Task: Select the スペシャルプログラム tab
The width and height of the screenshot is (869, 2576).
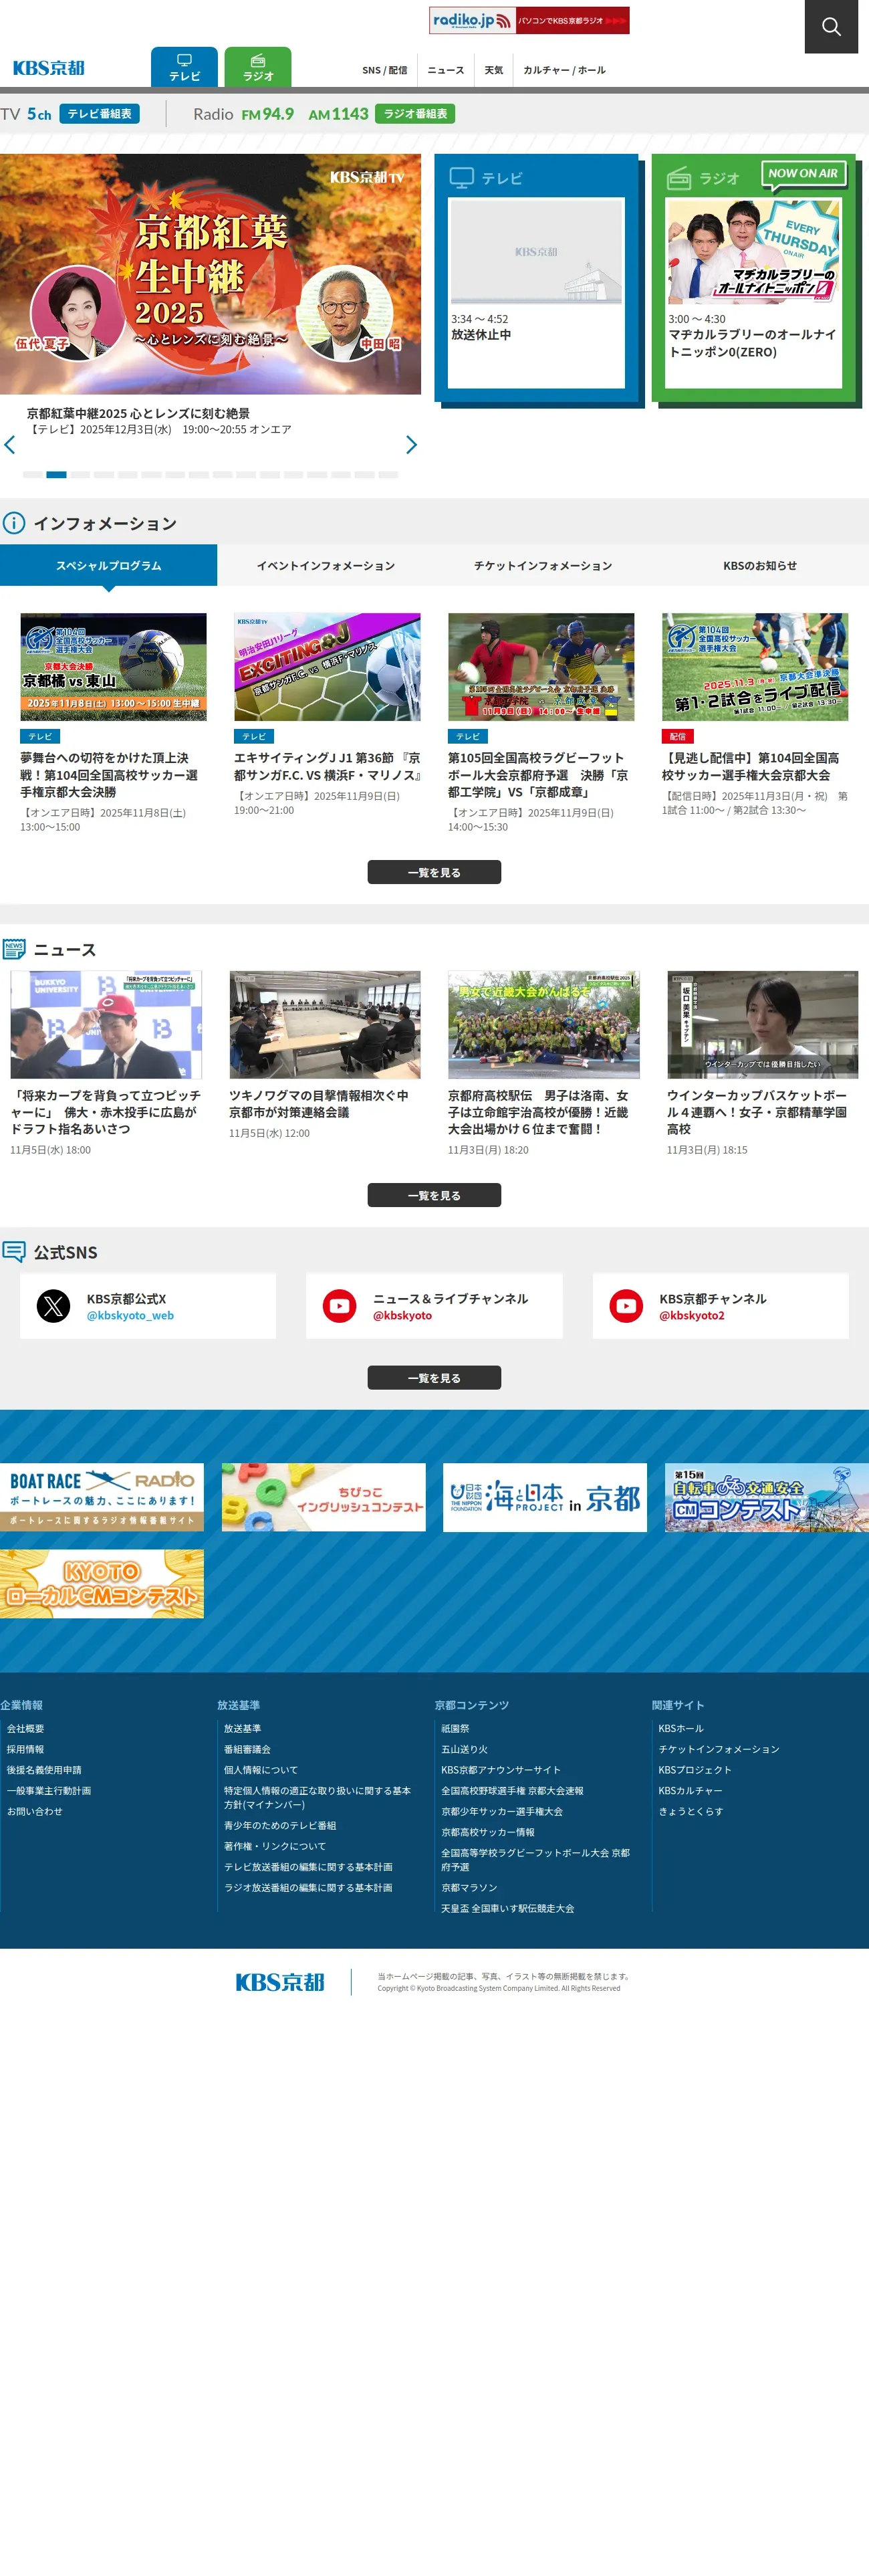Action: click(x=108, y=566)
